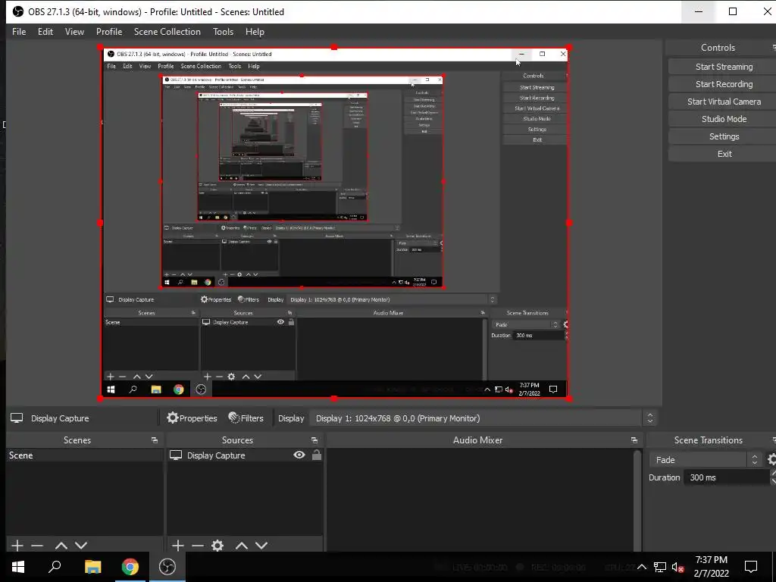Screen dimensions: 776x582
Task: Add a new scene with plus
Action: (x=17, y=546)
